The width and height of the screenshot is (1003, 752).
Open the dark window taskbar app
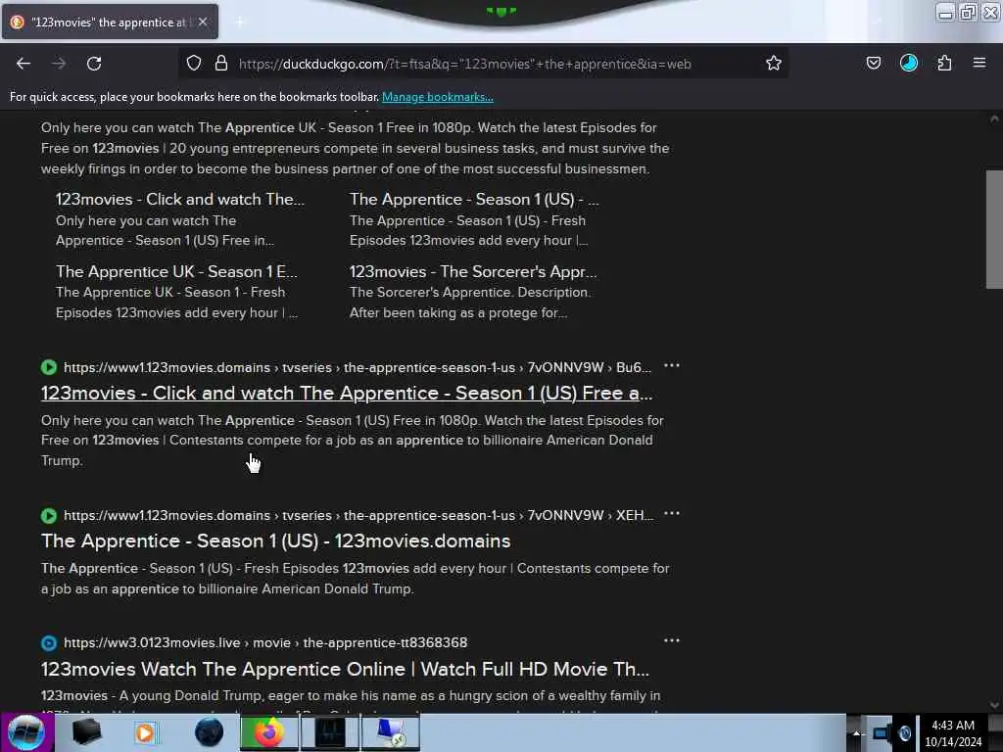(330, 732)
